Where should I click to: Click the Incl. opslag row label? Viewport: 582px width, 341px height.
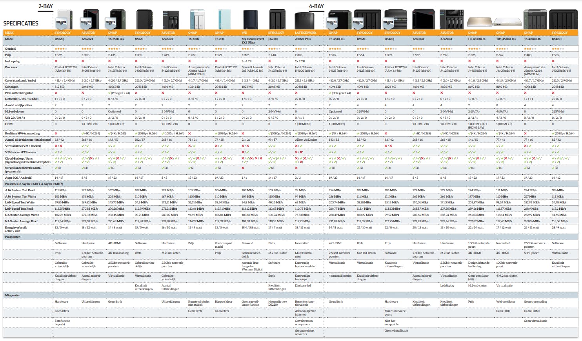coord(12,61)
